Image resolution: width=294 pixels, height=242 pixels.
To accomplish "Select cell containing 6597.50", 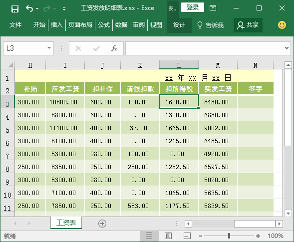I will tap(218, 167).
